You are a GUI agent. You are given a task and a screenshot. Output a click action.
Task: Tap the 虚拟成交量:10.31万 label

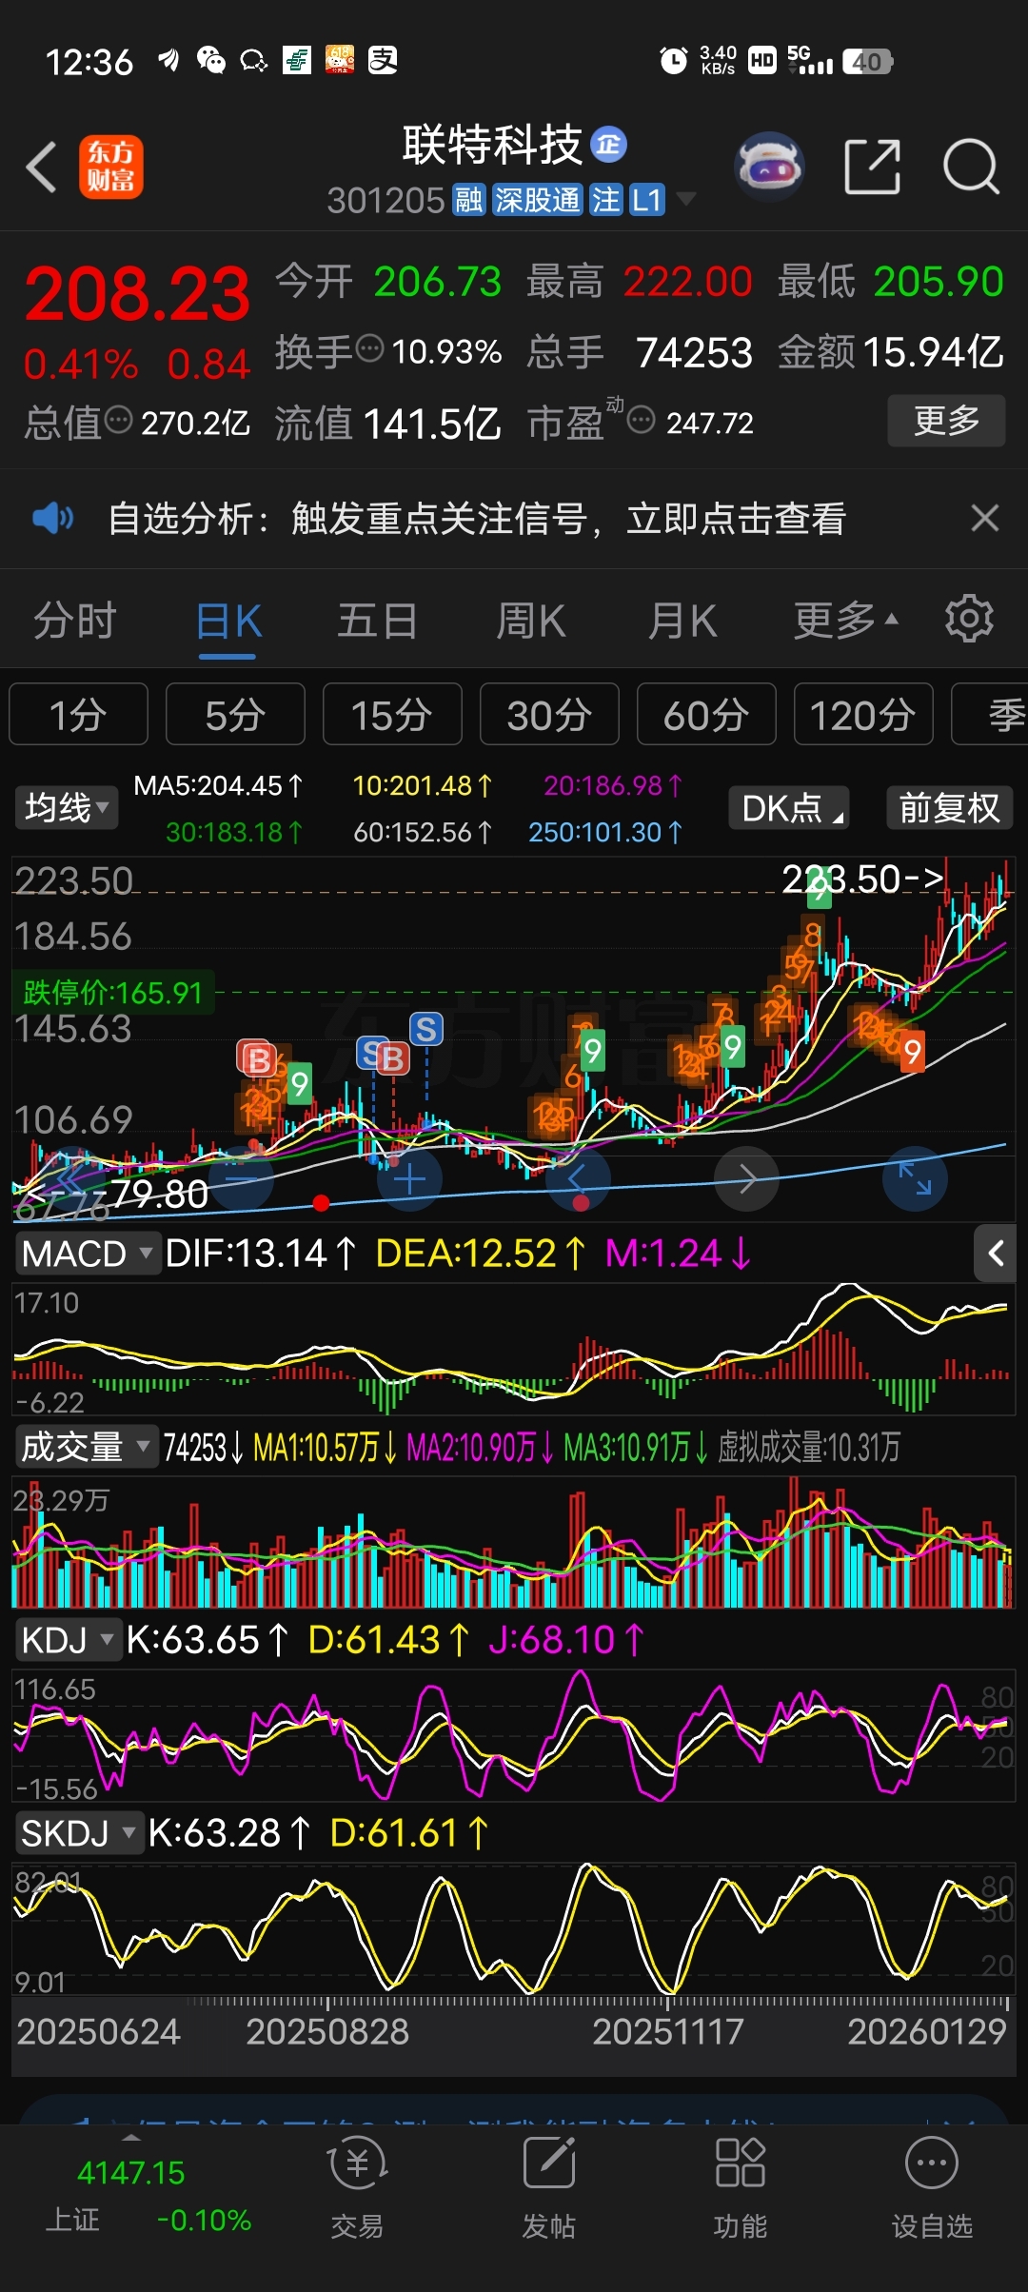[808, 1447]
